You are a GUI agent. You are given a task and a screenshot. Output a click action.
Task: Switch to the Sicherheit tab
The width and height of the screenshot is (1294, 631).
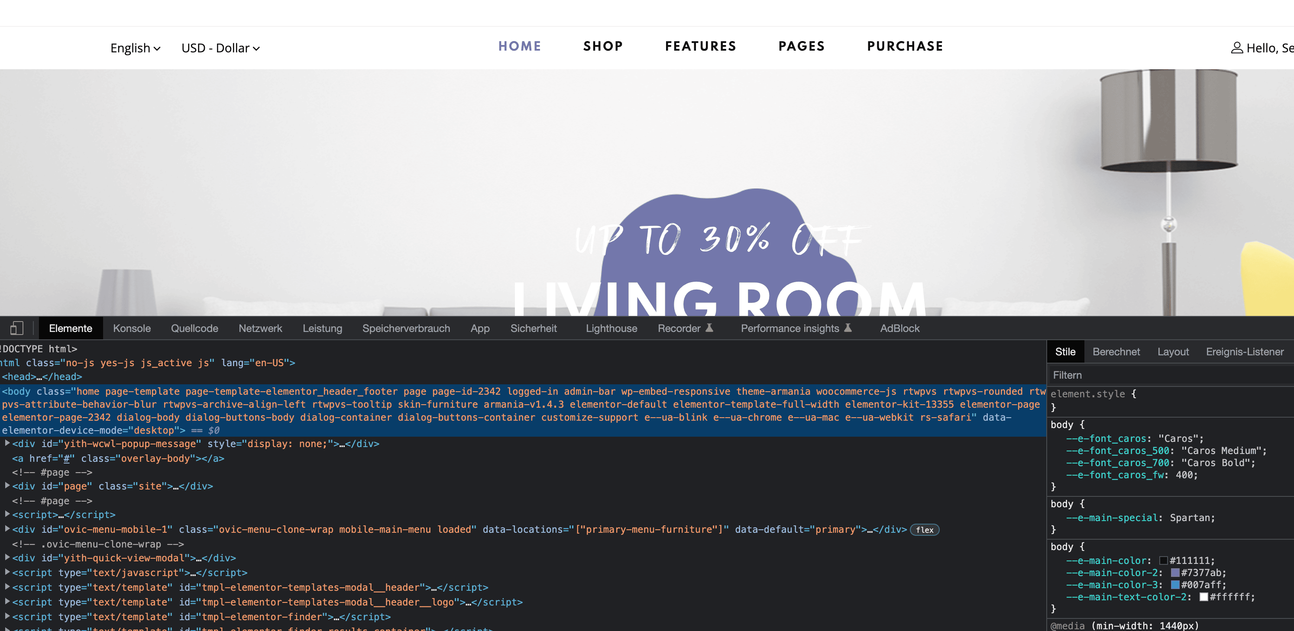534,328
